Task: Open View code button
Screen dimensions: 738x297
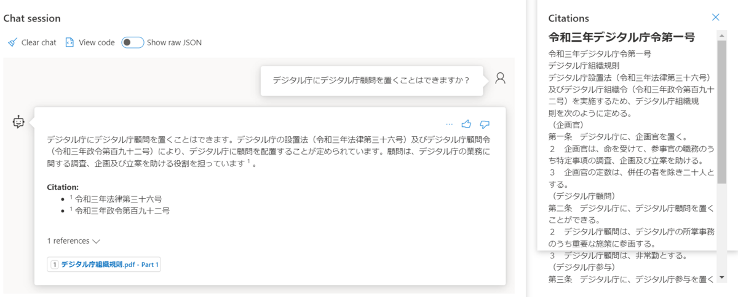Action: [x=90, y=42]
